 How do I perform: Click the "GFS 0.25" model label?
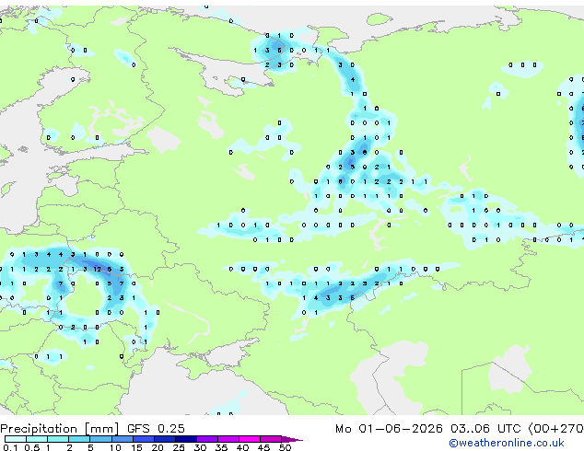(156, 429)
